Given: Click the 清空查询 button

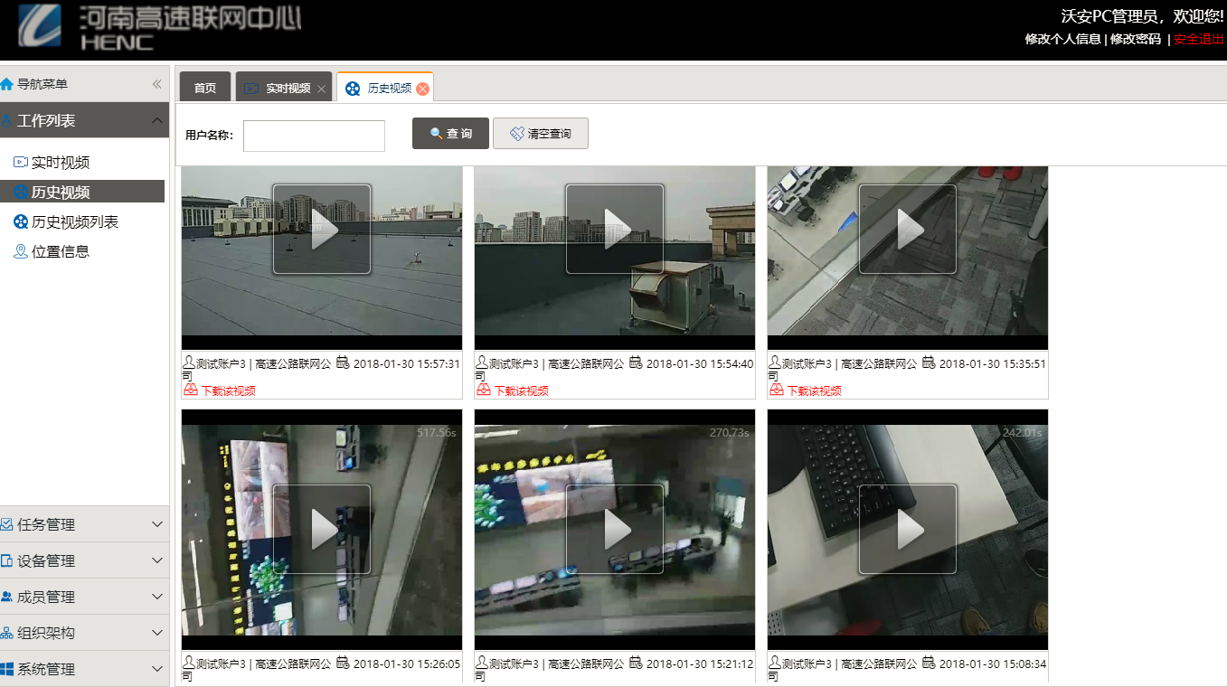Looking at the screenshot, I should pyautogui.click(x=541, y=134).
